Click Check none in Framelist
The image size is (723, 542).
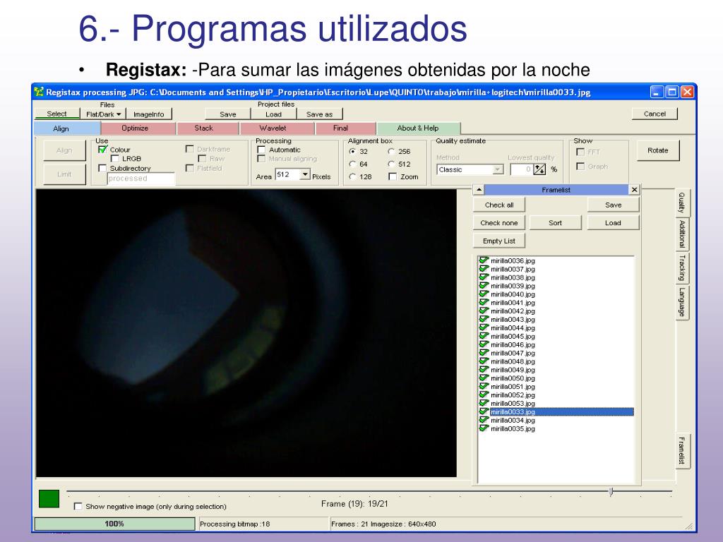coord(499,222)
